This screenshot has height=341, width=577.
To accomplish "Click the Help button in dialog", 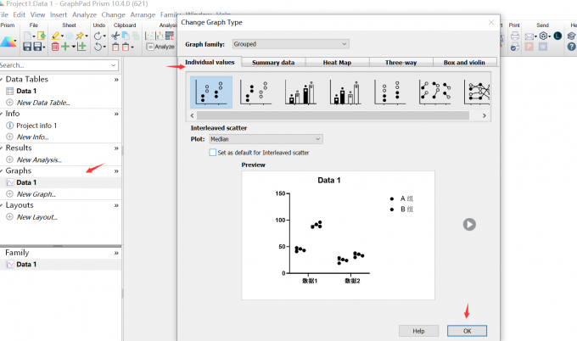I will 418,331.
